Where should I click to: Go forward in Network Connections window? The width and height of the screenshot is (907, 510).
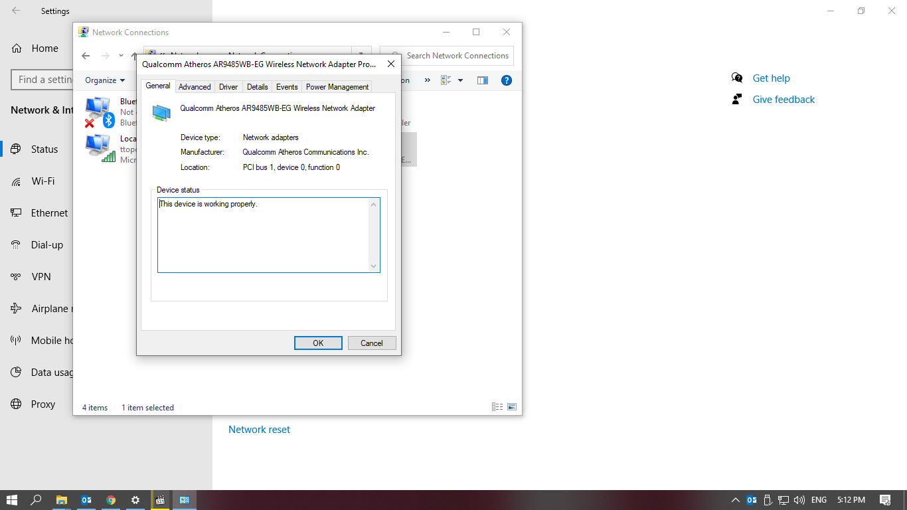coord(105,56)
